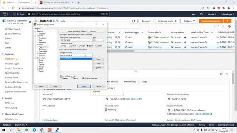
Task: Select Logging in the PuTTY category tree
Action: (x=42, y=34)
